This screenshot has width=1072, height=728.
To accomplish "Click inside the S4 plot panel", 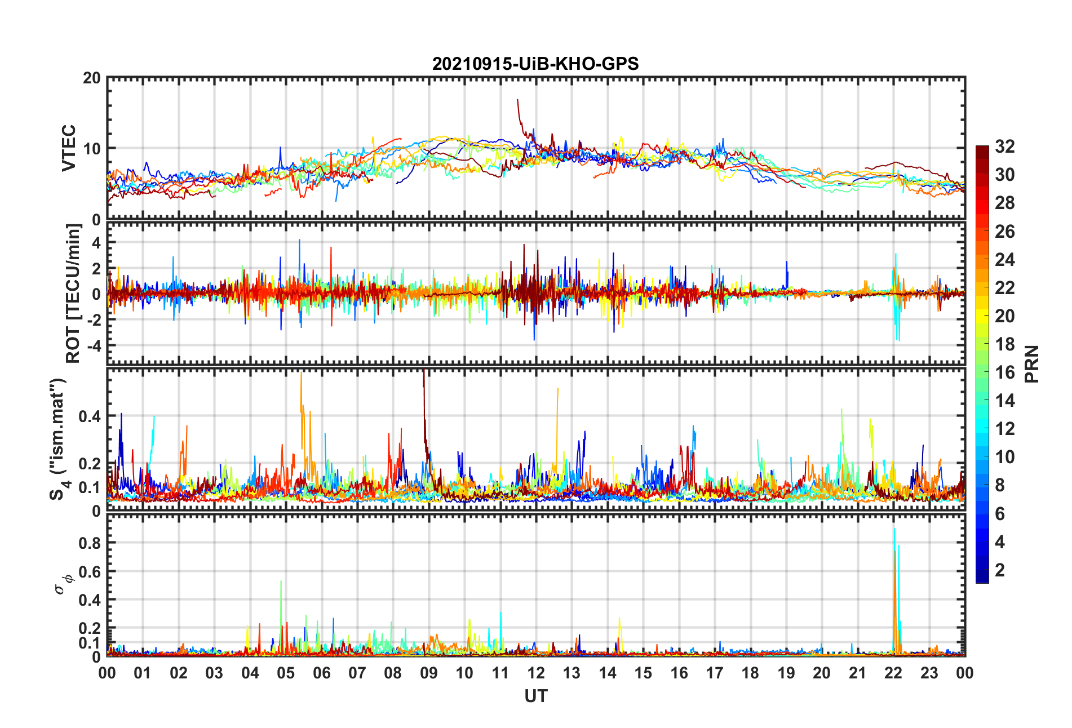I will [x=536, y=440].
